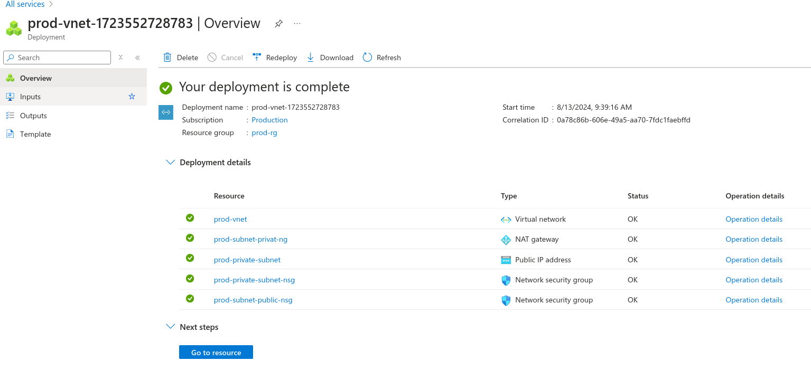Collapse the Next steps section
This screenshot has height=370, width=811.
click(x=170, y=327)
